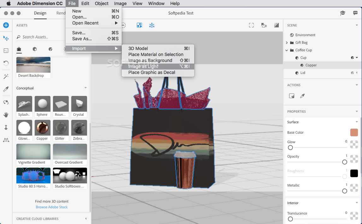Toggle the Opacity texture checkerboard swatch
The image size is (362, 224).
click(354, 159)
